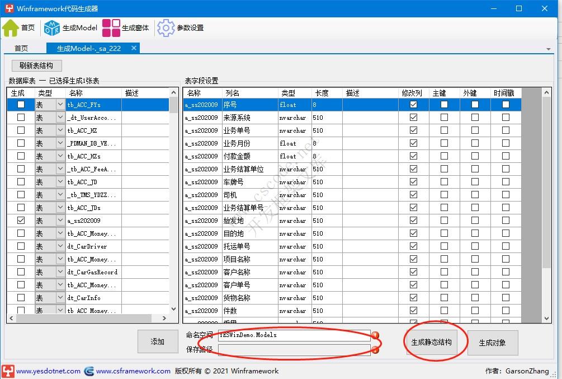
Task: Click the 生成对象 button
Action: (x=493, y=342)
